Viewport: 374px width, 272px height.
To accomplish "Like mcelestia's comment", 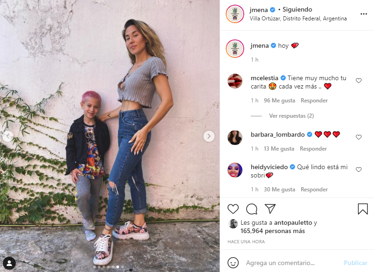I will [x=359, y=81].
